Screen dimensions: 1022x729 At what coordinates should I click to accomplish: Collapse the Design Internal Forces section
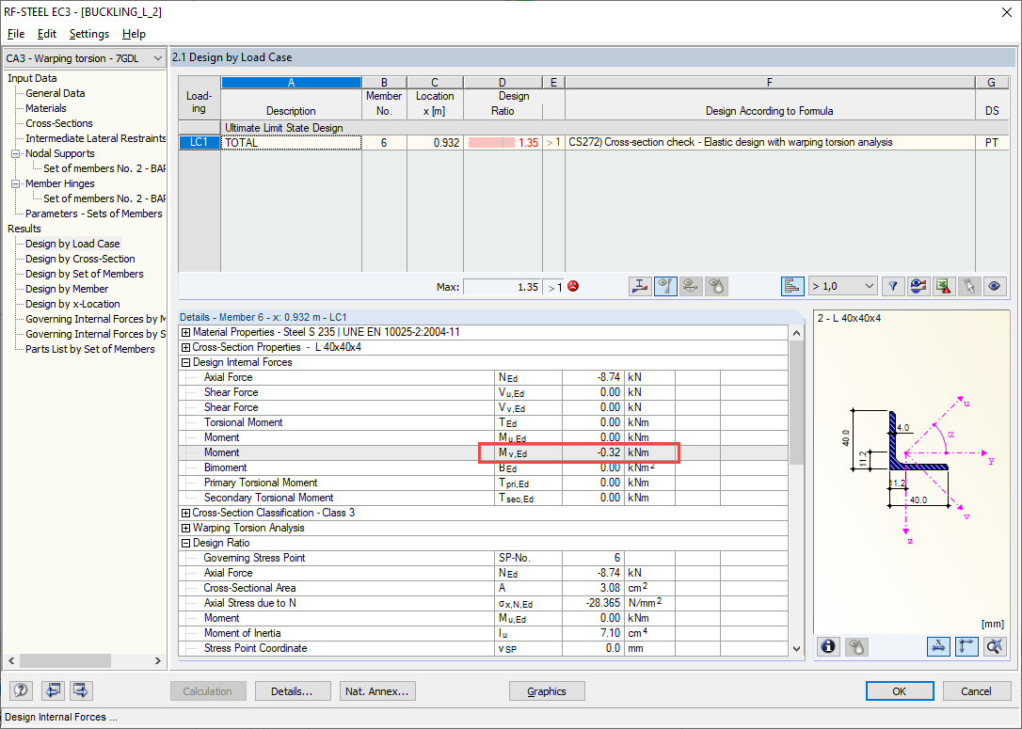tap(185, 362)
